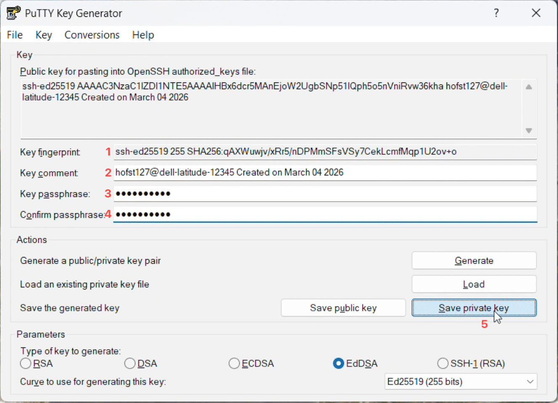Open the Help menu
The image size is (558, 403).
(x=143, y=35)
